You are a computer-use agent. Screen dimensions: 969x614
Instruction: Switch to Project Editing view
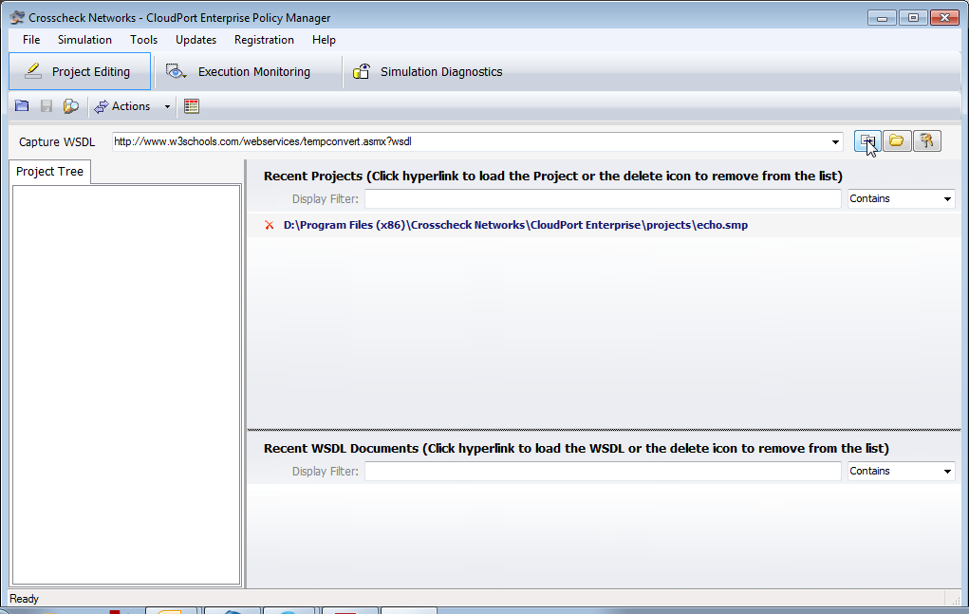(x=80, y=72)
